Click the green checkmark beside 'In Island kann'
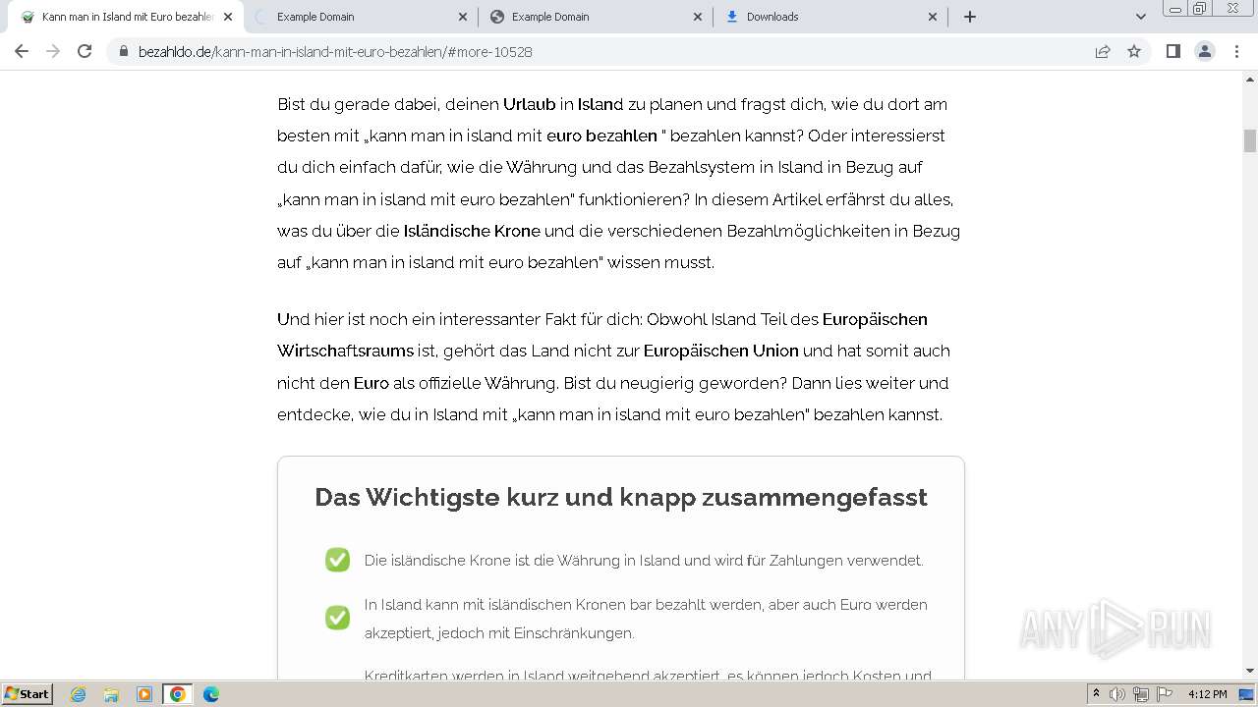 (x=337, y=618)
